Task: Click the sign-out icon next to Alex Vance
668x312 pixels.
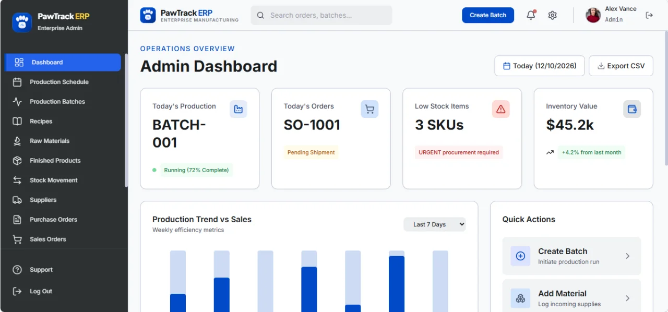Action: tap(649, 15)
